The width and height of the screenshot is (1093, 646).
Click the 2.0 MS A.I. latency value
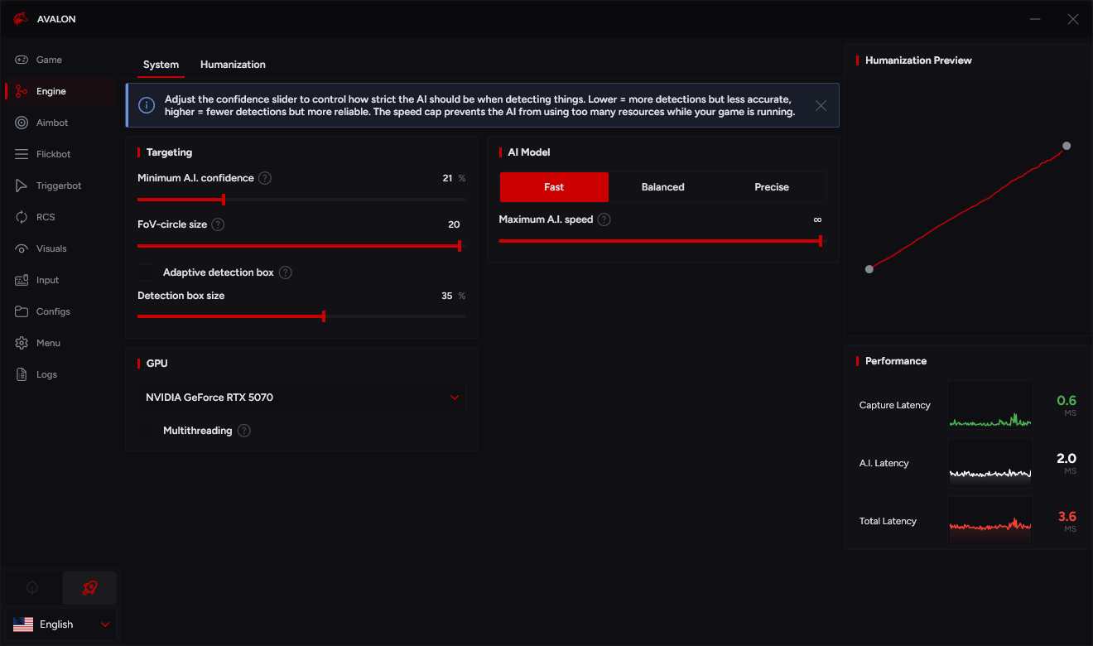point(1067,463)
